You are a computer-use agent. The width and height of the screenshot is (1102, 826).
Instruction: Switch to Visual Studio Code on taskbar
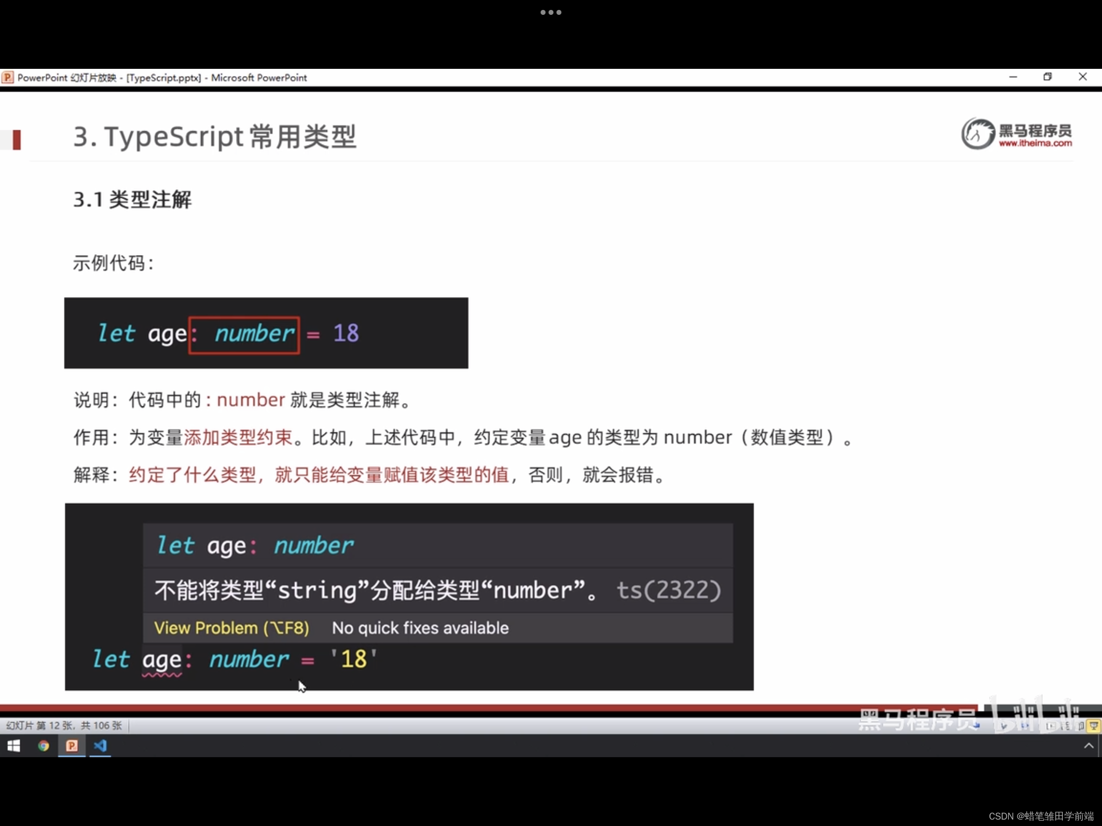click(100, 745)
